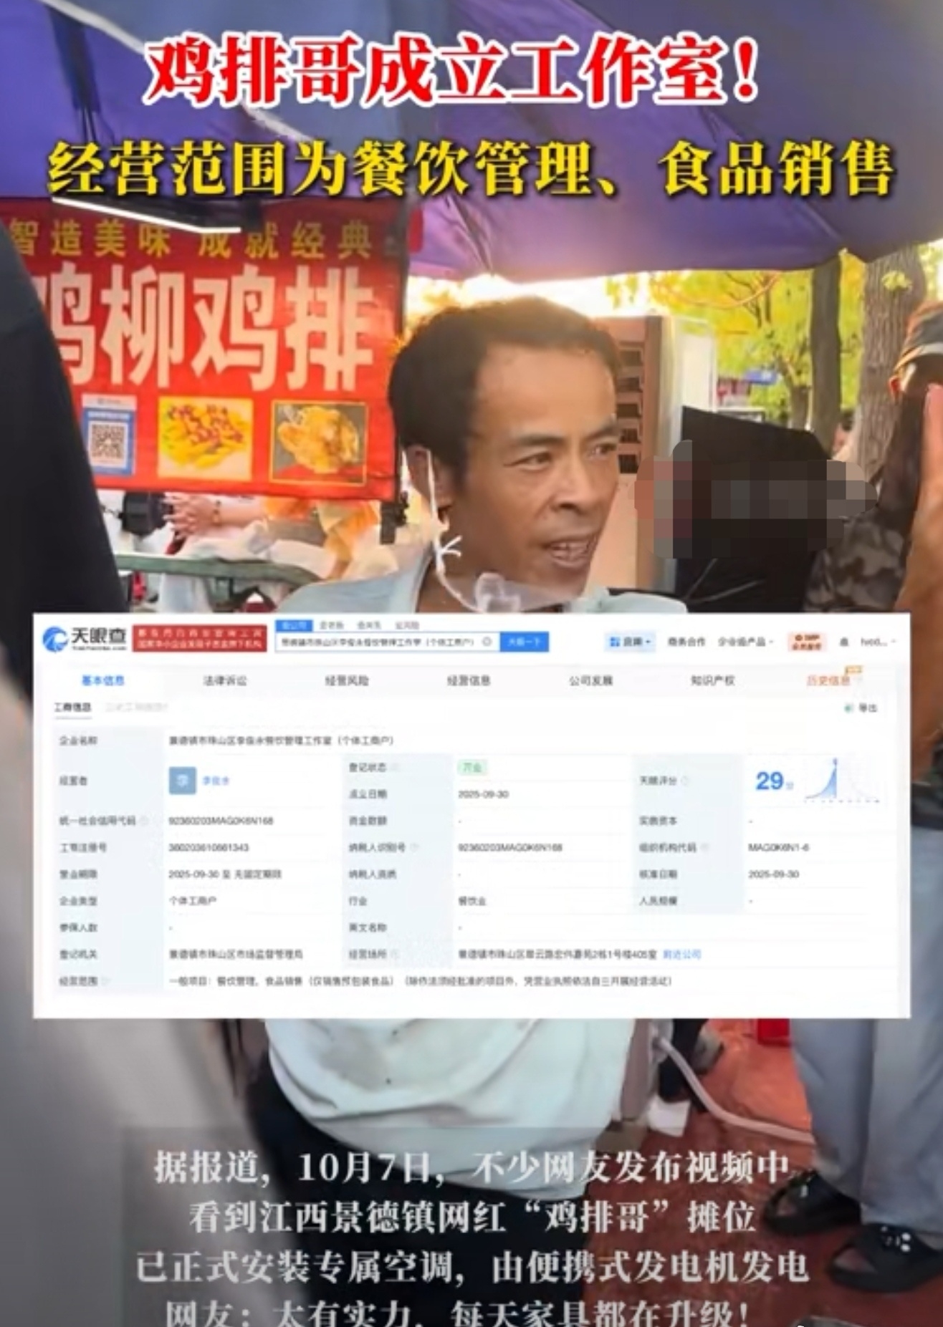The image size is (943, 1327).
Task: Click info icon next to 统一社会信用代码
Action: pyautogui.click(x=145, y=821)
